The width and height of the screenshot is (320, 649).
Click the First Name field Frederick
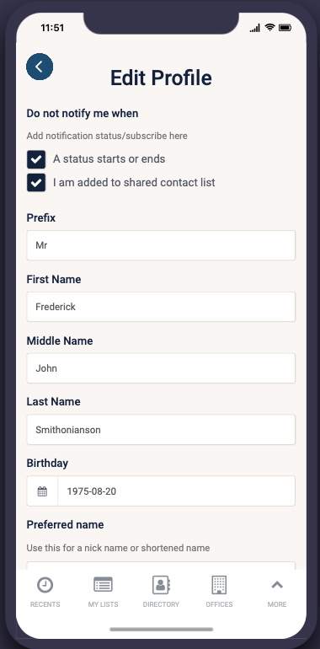[161, 307]
